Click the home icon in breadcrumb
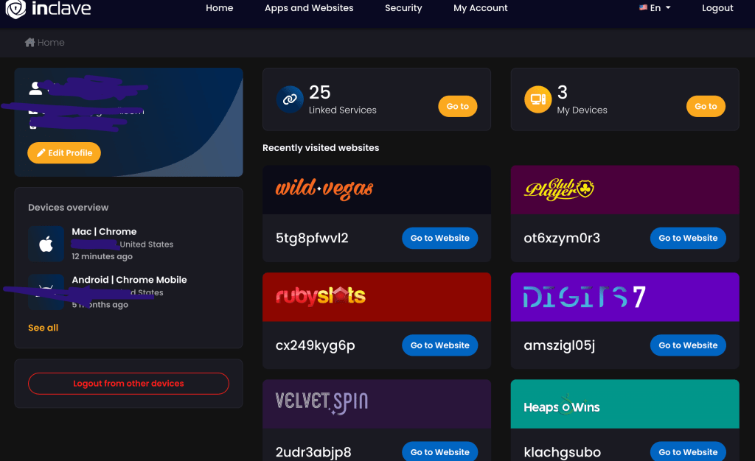Screen dimensions: 755x461 click(x=30, y=43)
